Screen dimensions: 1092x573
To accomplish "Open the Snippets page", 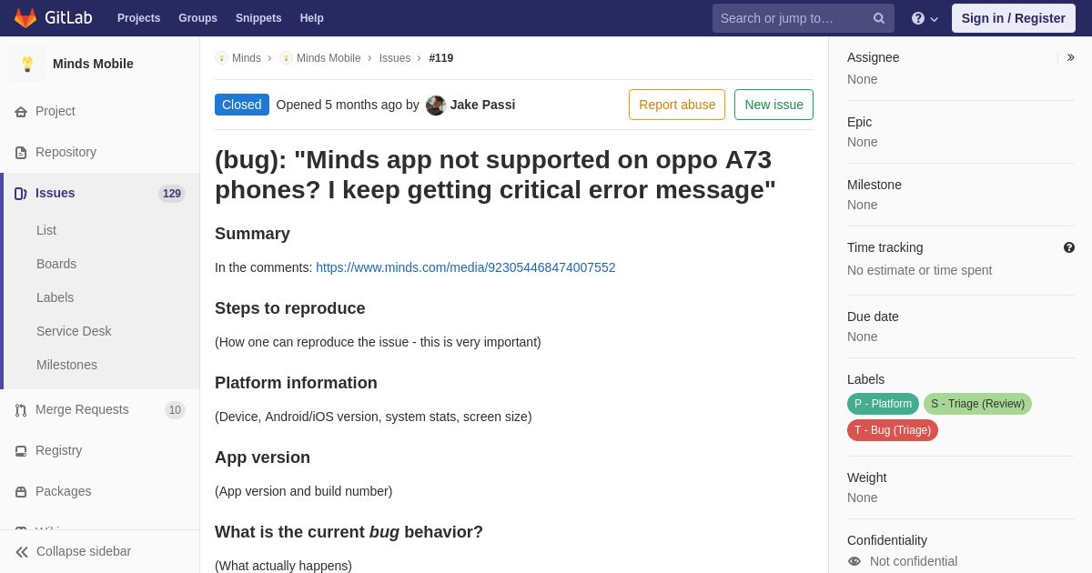I will 258,18.
